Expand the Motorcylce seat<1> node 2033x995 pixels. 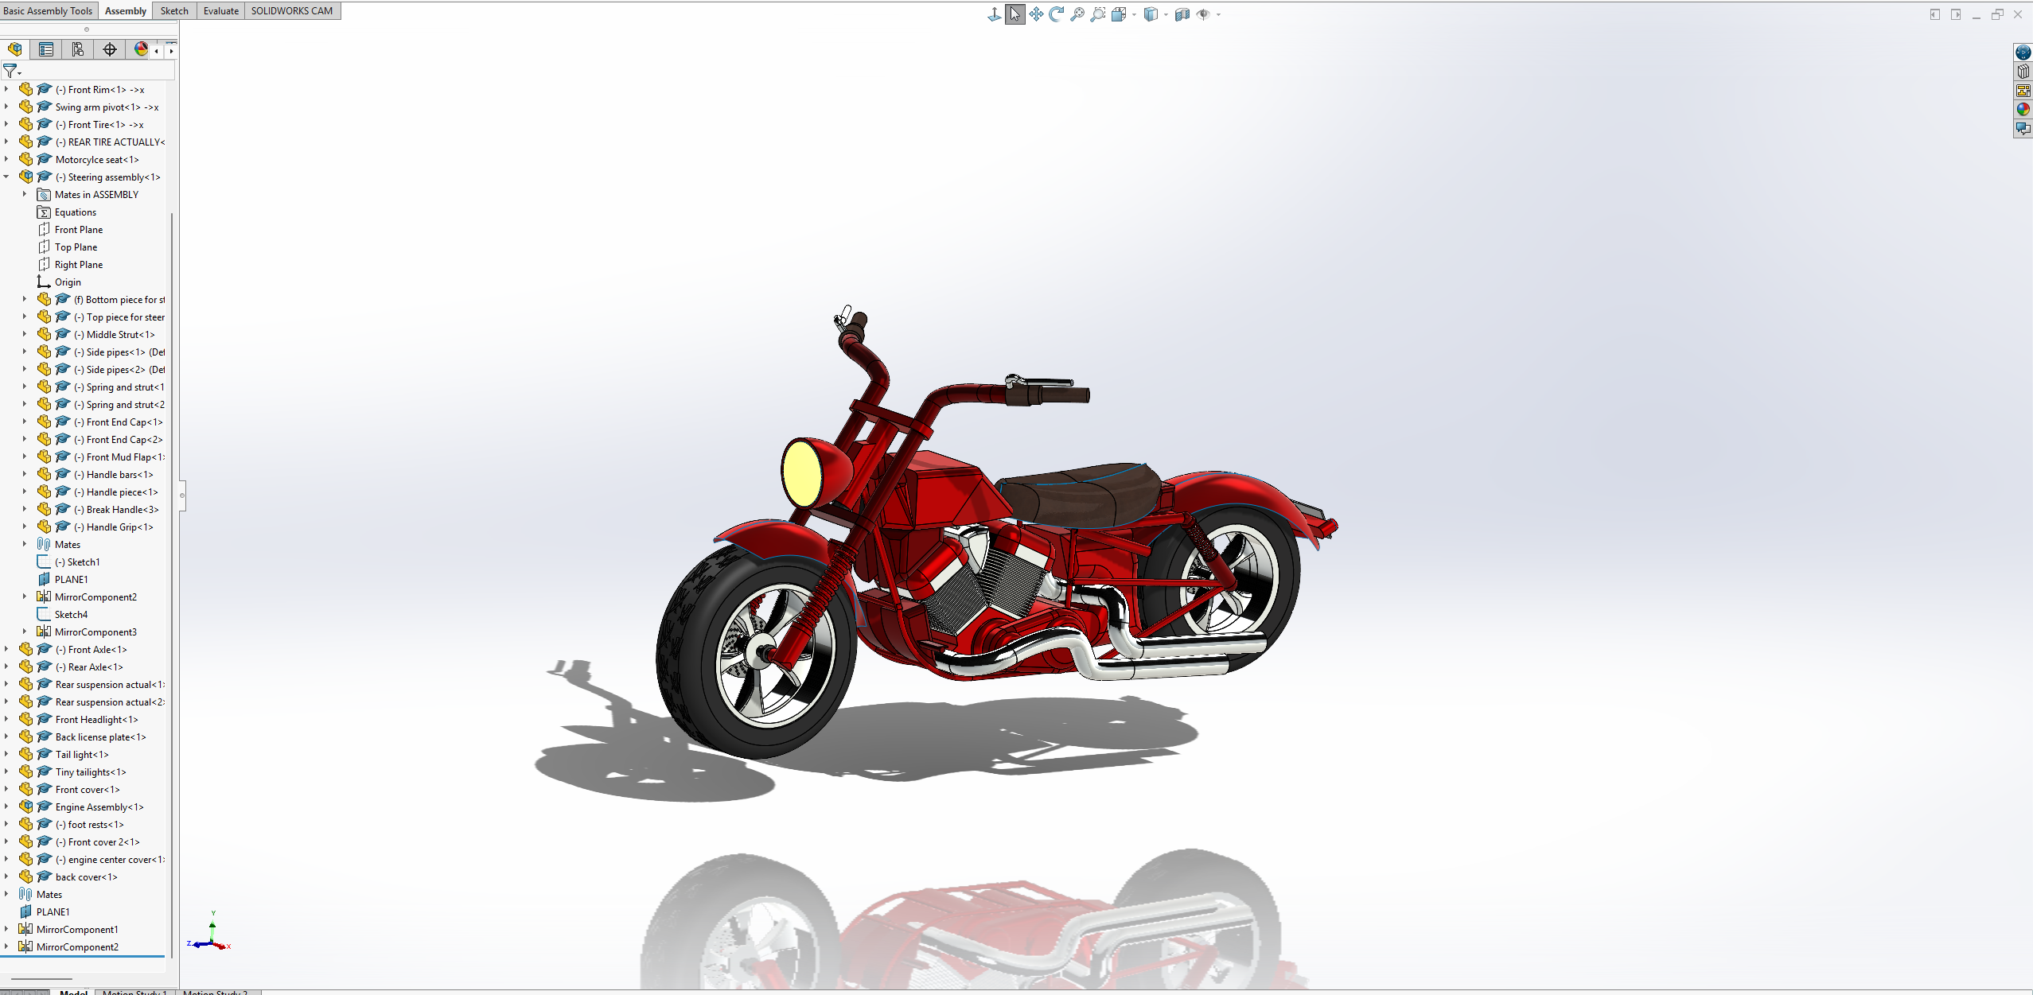[x=6, y=159]
